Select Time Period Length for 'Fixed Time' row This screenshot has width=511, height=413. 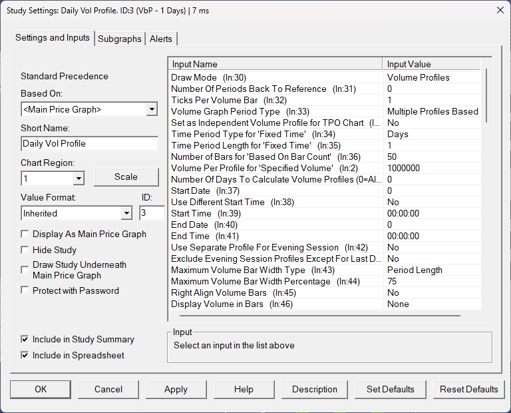click(324, 145)
